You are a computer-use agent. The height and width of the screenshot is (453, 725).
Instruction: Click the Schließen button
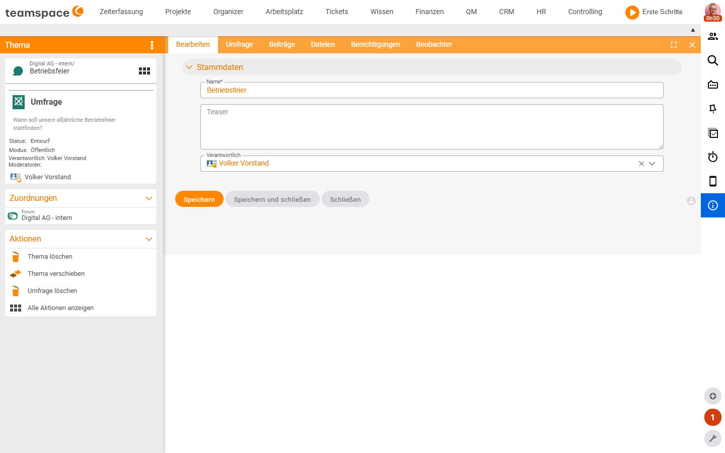coord(345,199)
